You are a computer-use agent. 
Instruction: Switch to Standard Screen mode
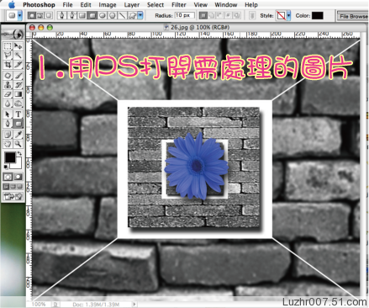[x=6, y=187]
